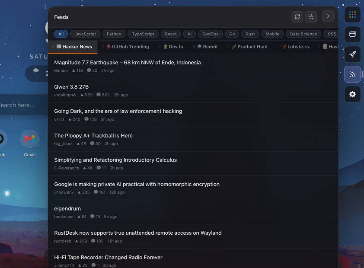Click drag handle beside Dev.to tab
Viewport: 364px width, 268px height.
click(160, 47)
